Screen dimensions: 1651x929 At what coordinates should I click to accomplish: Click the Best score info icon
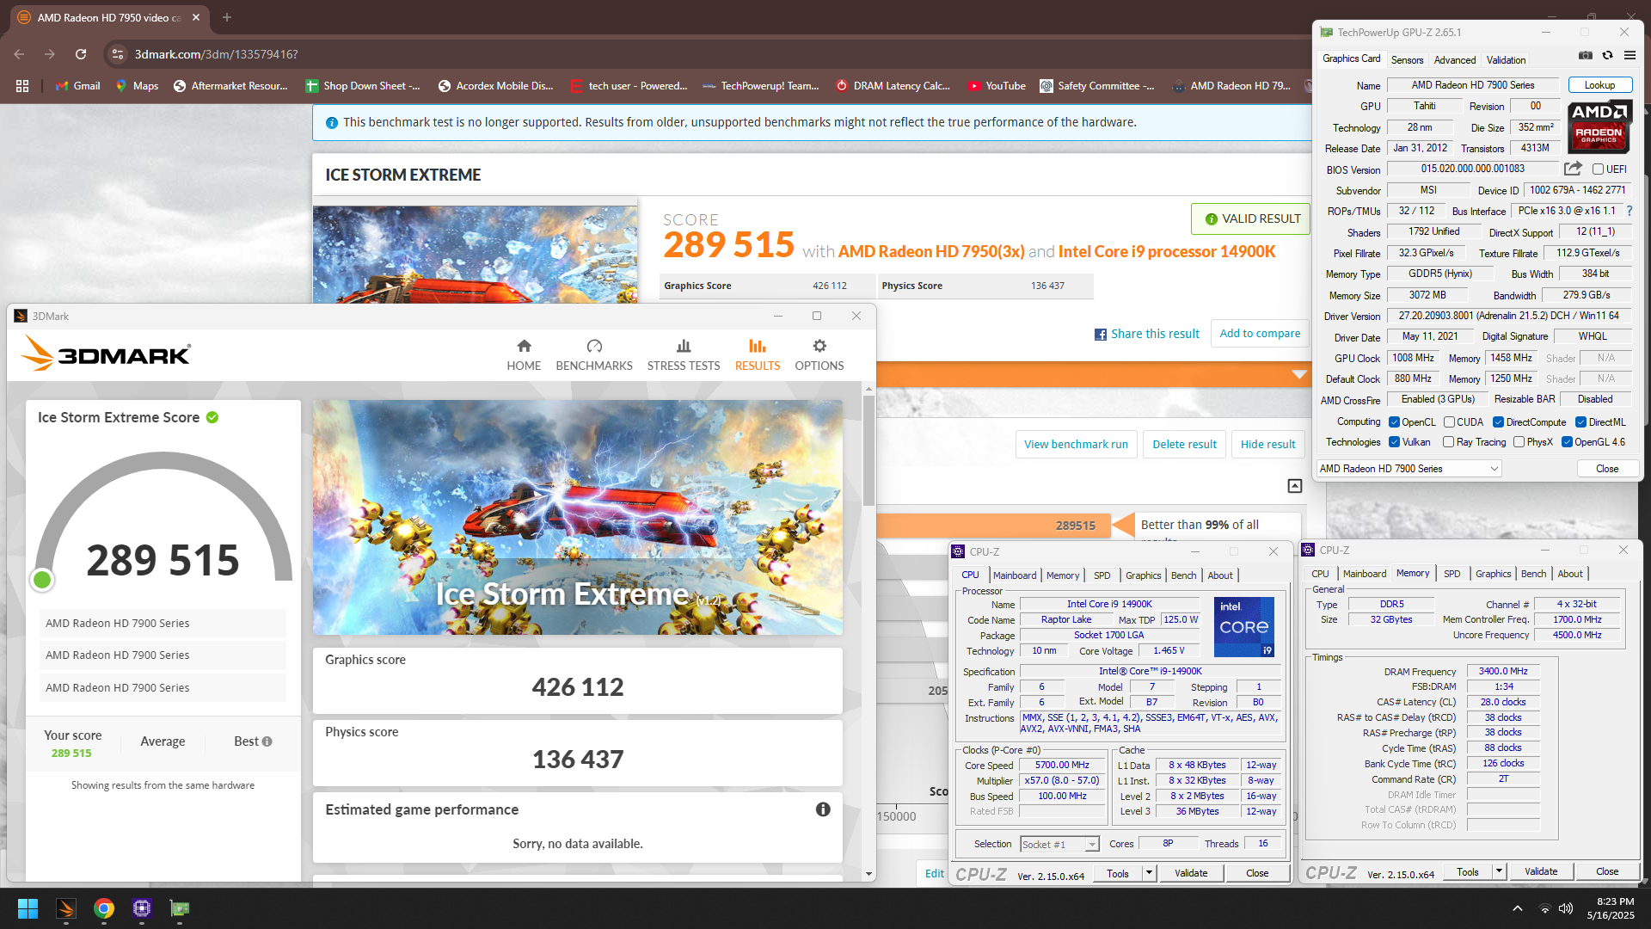[x=267, y=741]
